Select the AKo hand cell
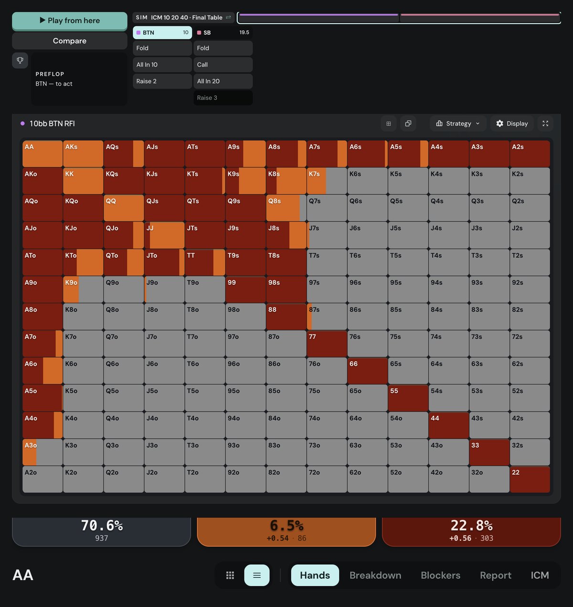Screen dimensions: 573x607 click(42, 181)
